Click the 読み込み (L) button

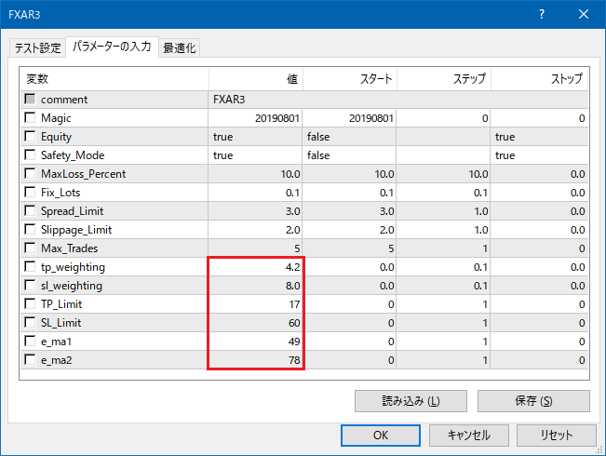click(411, 401)
